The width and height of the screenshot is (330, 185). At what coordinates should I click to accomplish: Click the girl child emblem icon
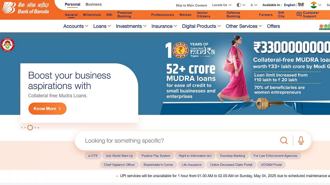click(7, 45)
